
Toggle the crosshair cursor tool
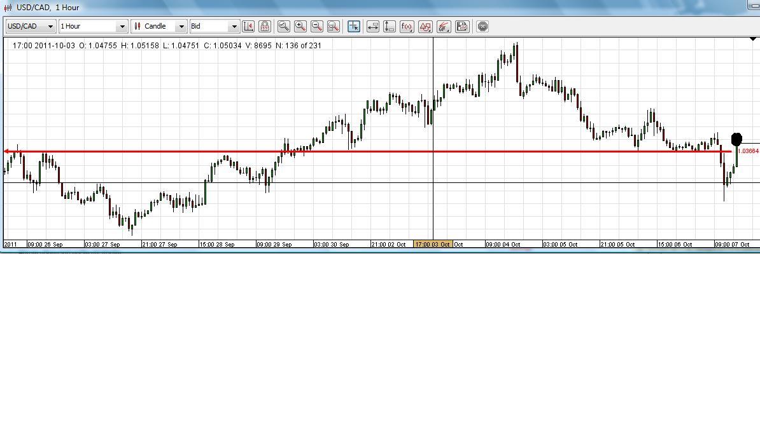point(354,27)
